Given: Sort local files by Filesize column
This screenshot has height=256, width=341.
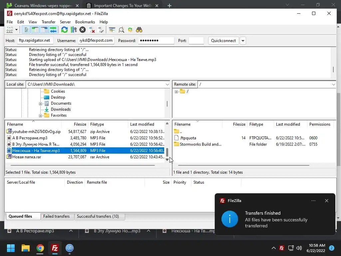Looking at the screenshot, I should coord(80,124).
